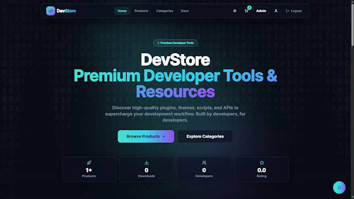This screenshot has height=199, width=354.
Task: Open the user profile icon
Action: point(276,11)
